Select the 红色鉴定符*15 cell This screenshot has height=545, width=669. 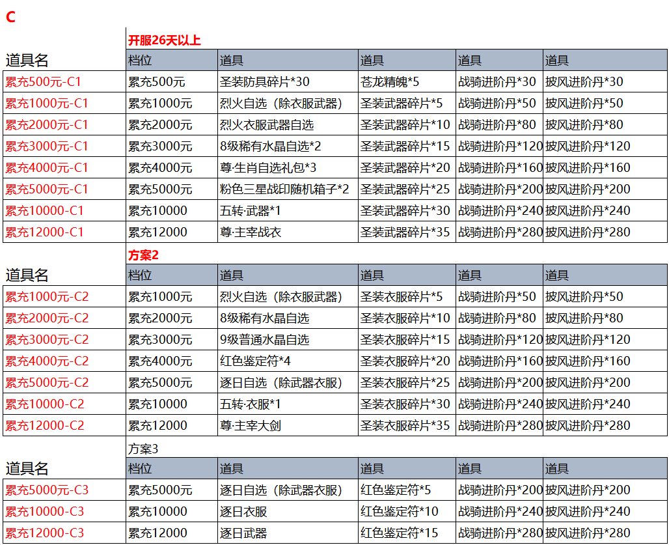[x=400, y=533]
